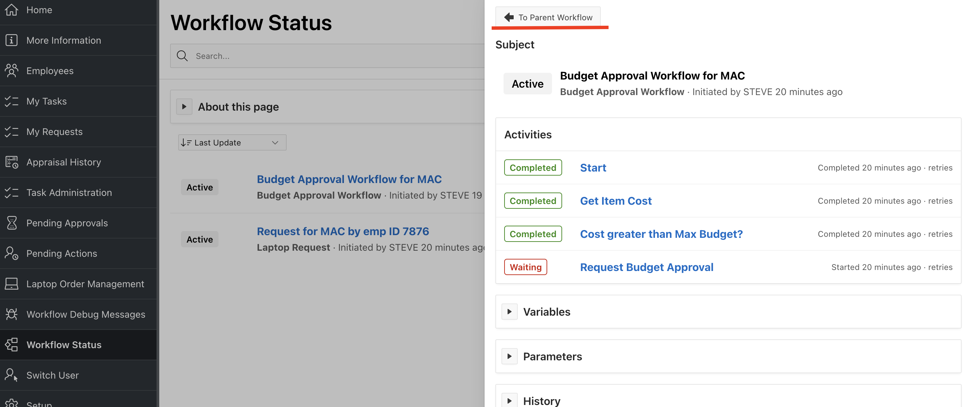Screen dimensions: 965x407
Task: Open the Request Budget Approval activity link
Action: click(x=646, y=267)
